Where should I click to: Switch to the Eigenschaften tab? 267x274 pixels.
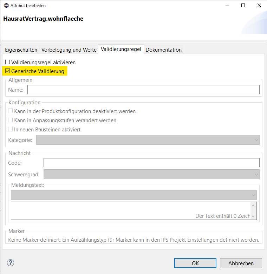point(21,50)
